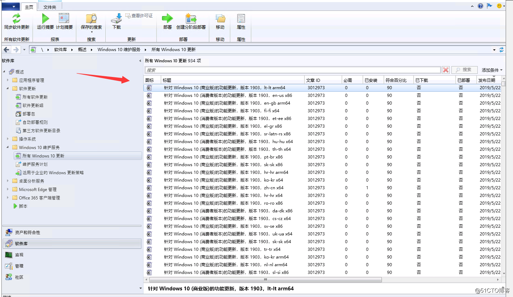
Task: Open the 监视 workspace
Action: [x=72, y=255]
